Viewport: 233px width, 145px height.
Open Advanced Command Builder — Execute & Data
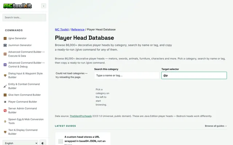(x=27, y=54)
